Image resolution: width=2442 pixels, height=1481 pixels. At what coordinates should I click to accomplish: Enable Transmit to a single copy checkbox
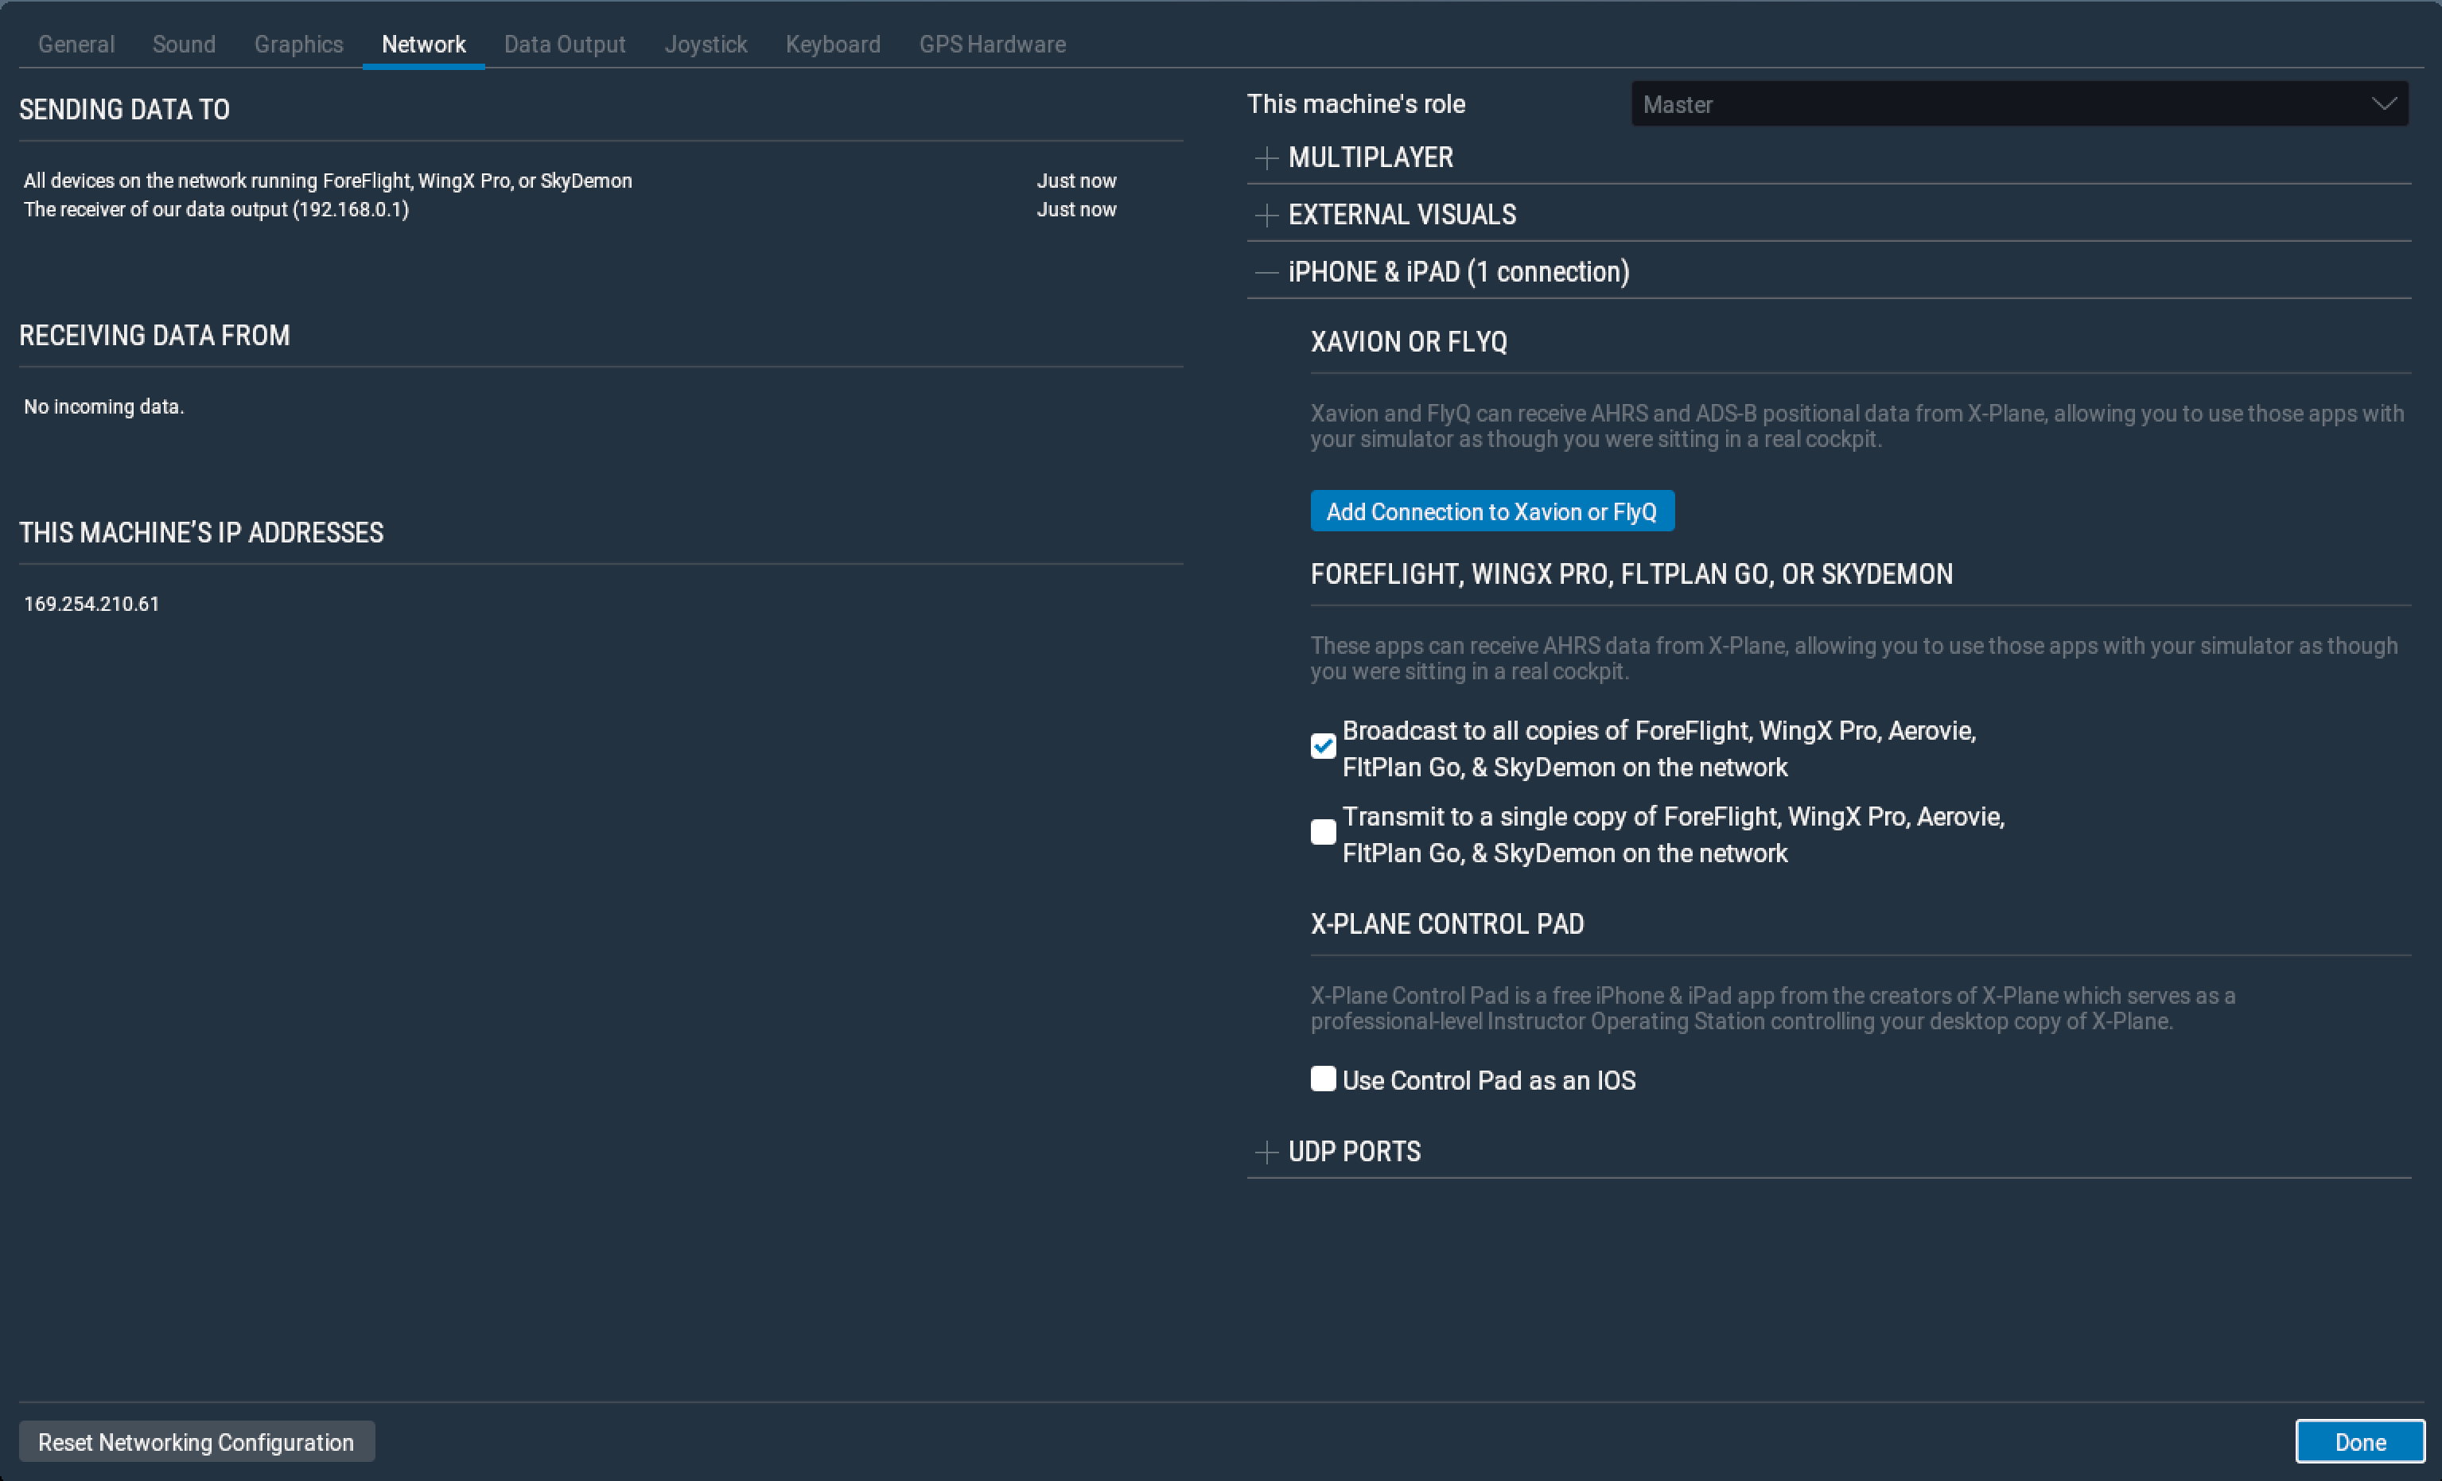click(1323, 833)
